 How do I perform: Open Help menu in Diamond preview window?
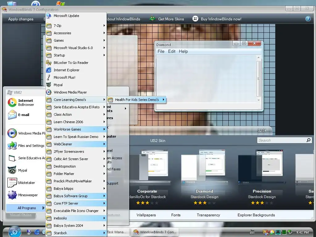pos(183,52)
